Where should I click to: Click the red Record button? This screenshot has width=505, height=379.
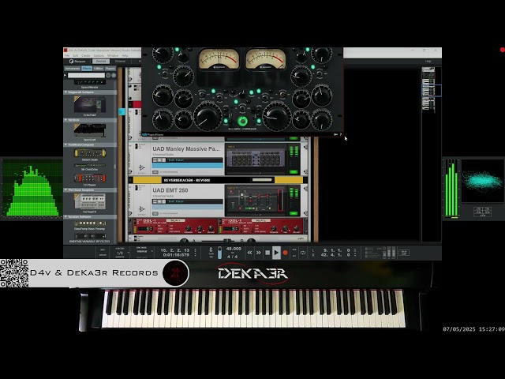285,253
